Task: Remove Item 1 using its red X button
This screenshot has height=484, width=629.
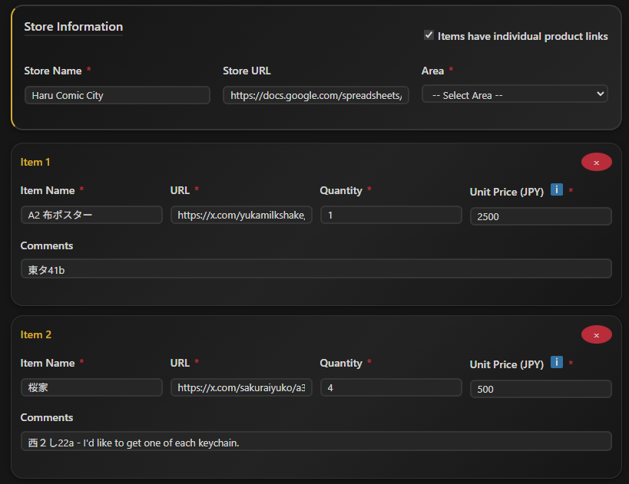Action: (x=597, y=162)
